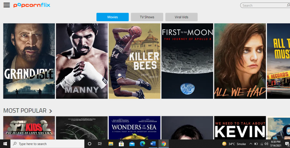Select the Killer Bees poster
290x148 pixels.
pyautogui.click(x=135, y=61)
